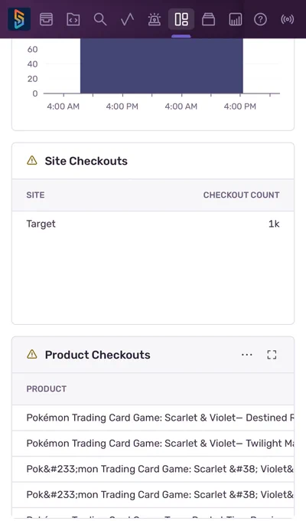306x521 pixels.
Task: Click the Sentry organization logo
Action: click(x=19, y=19)
